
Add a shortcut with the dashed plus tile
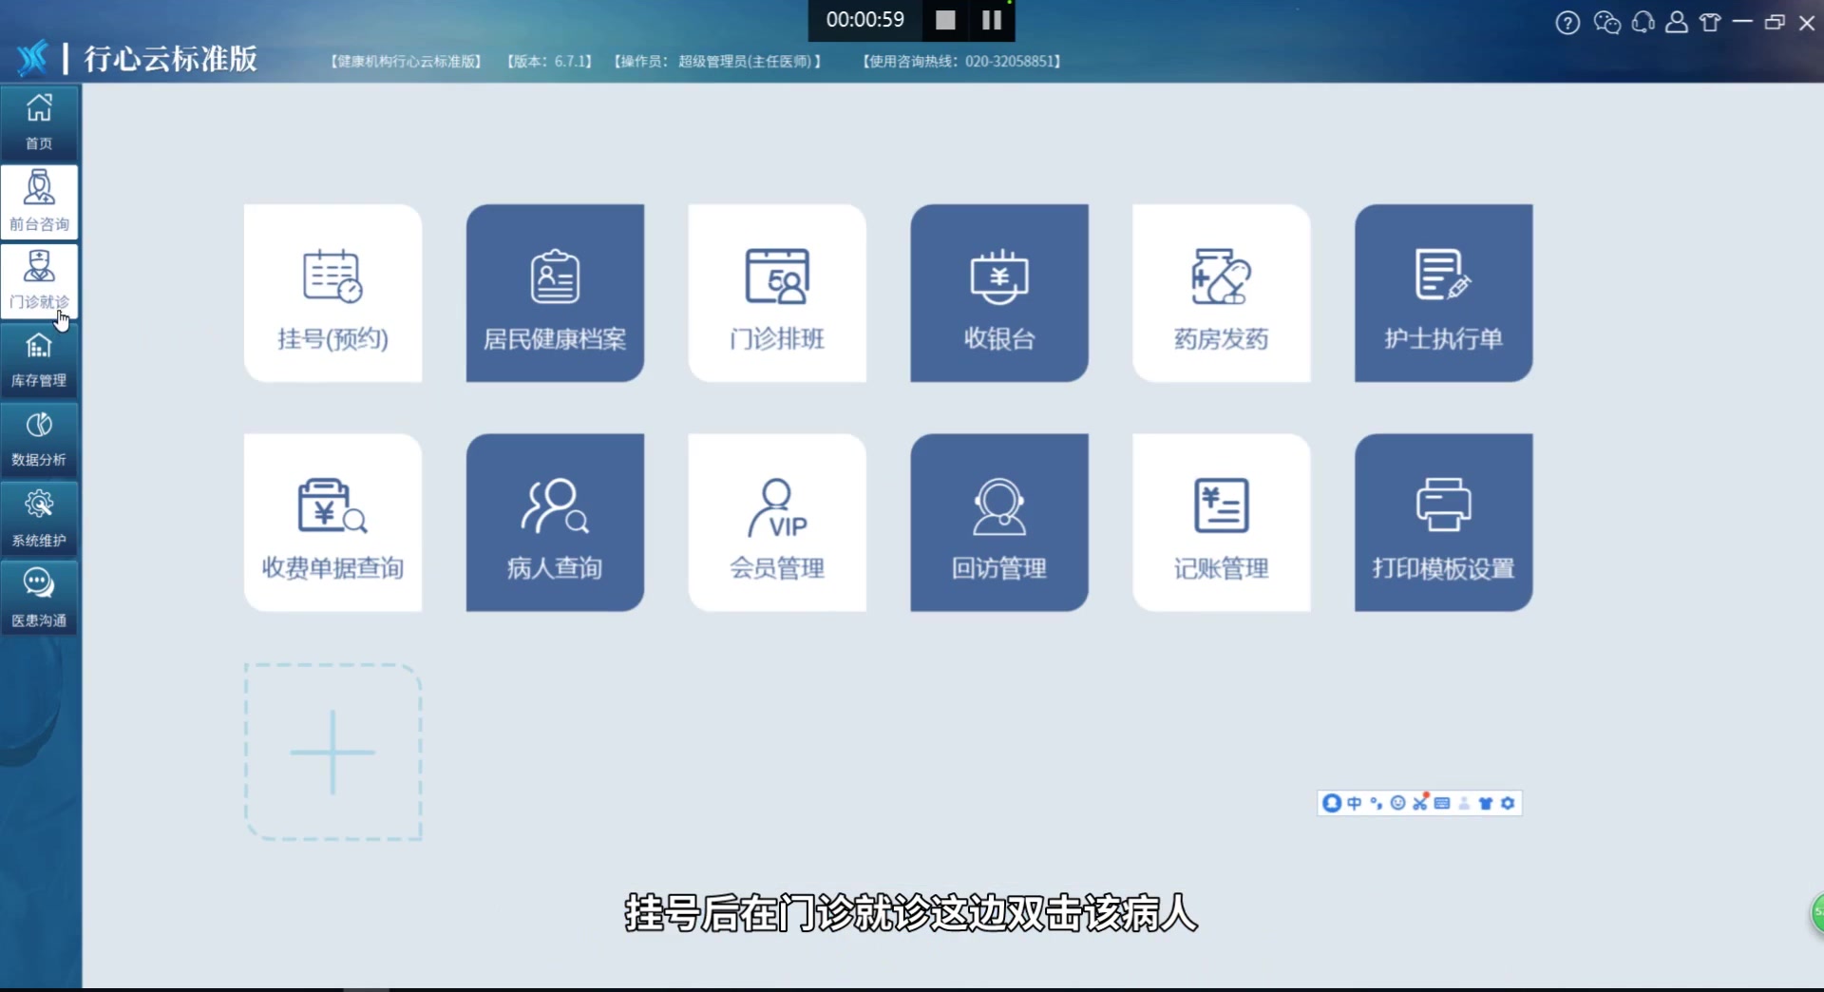click(332, 752)
